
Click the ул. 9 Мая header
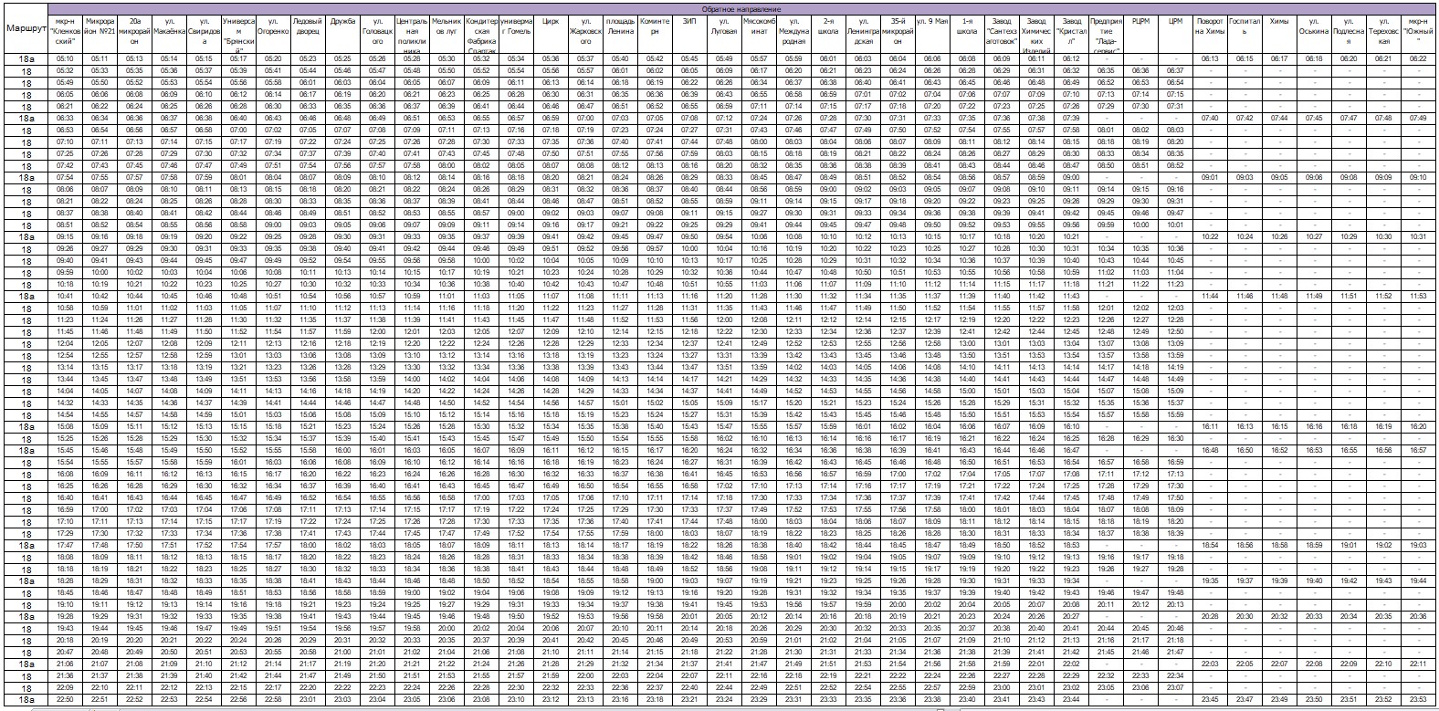point(932,34)
